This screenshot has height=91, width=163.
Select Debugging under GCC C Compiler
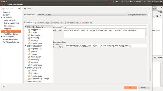pos(35,60)
